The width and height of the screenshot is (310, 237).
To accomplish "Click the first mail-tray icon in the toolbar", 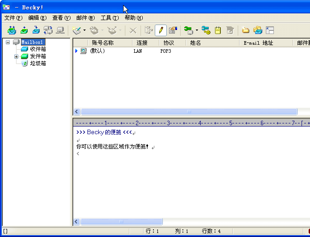I will click(12, 30).
